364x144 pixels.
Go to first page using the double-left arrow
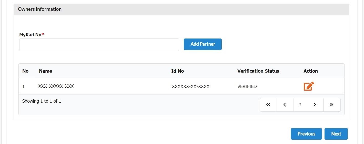tap(268, 105)
